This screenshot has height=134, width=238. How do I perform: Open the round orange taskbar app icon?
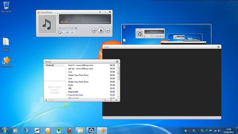pyautogui.click(x=48, y=131)
